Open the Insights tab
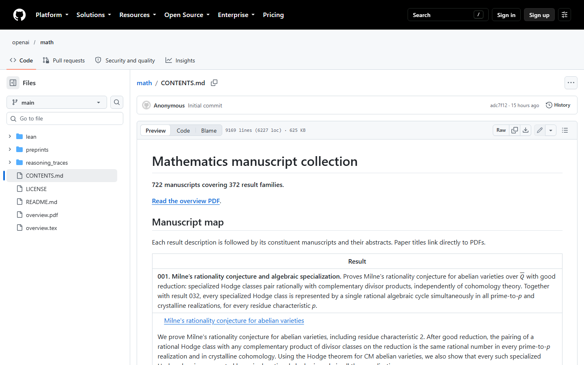Screen dimensions: 584x365 coord(180,60)
